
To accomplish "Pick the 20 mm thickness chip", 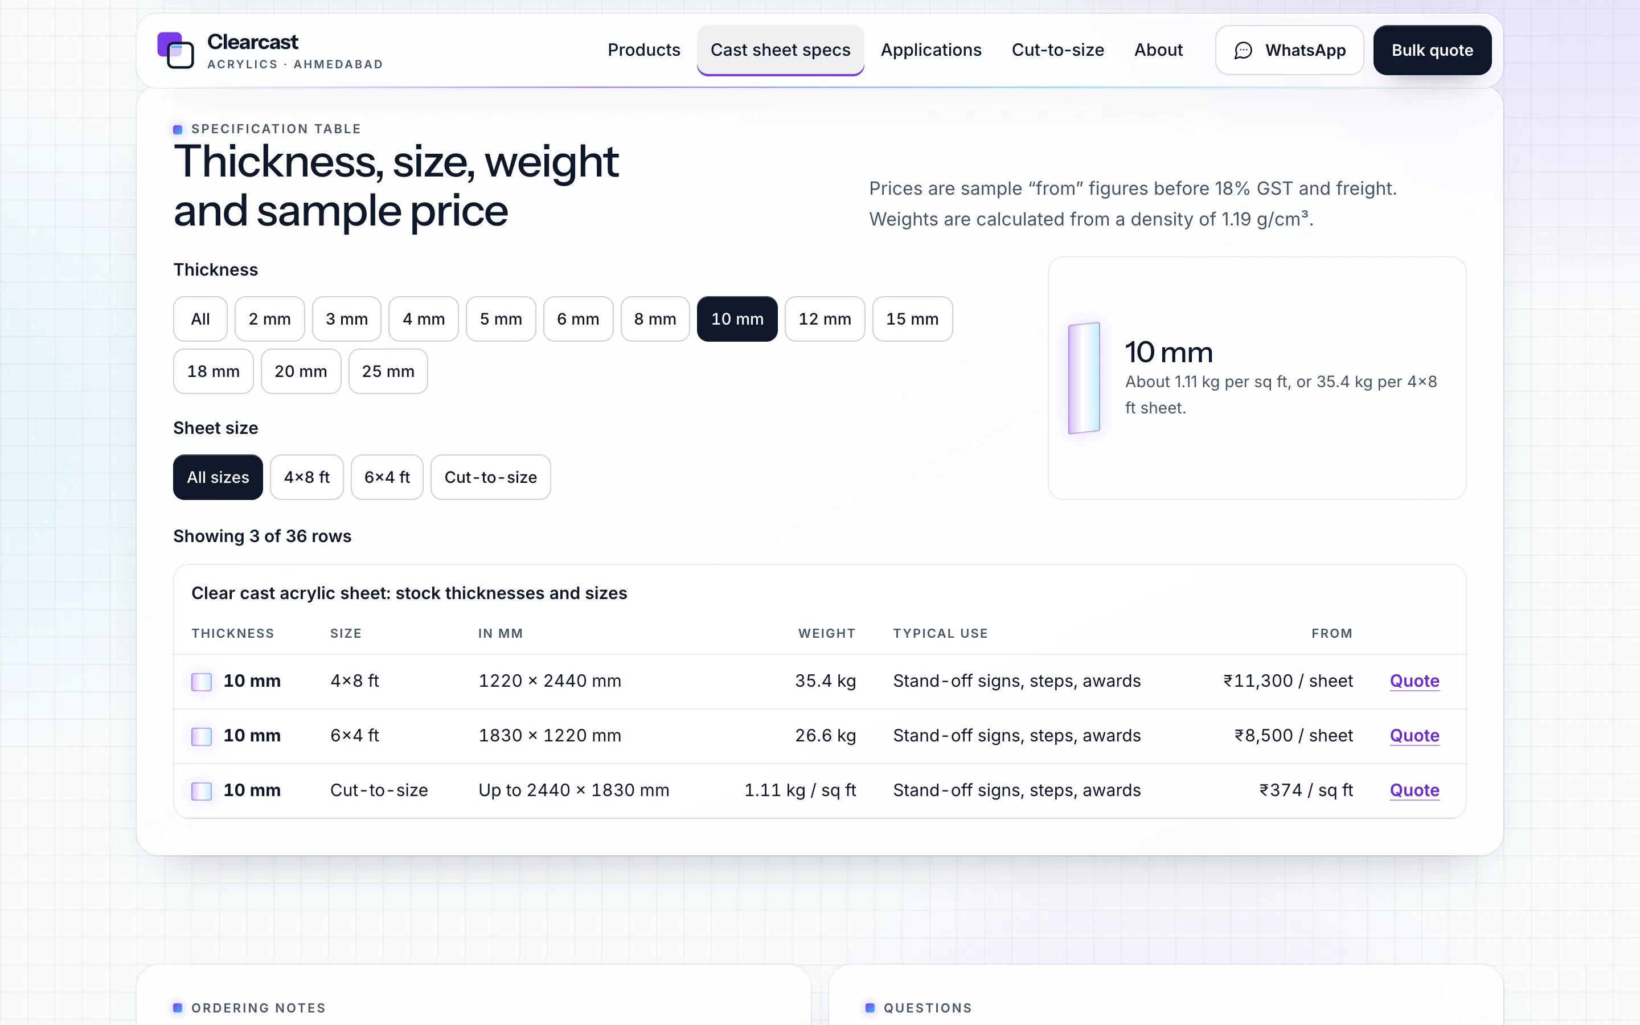I will 301,371.
